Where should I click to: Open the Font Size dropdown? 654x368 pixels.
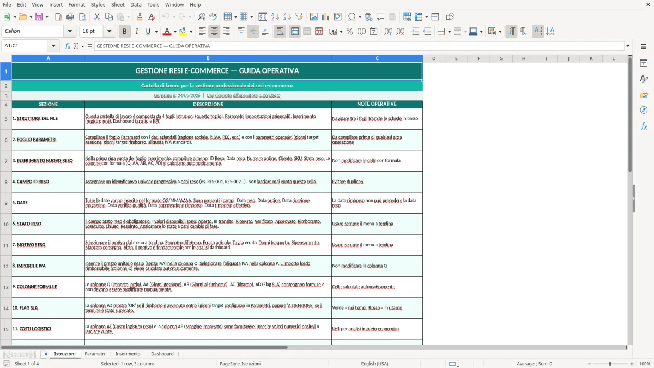coord(110,32)
